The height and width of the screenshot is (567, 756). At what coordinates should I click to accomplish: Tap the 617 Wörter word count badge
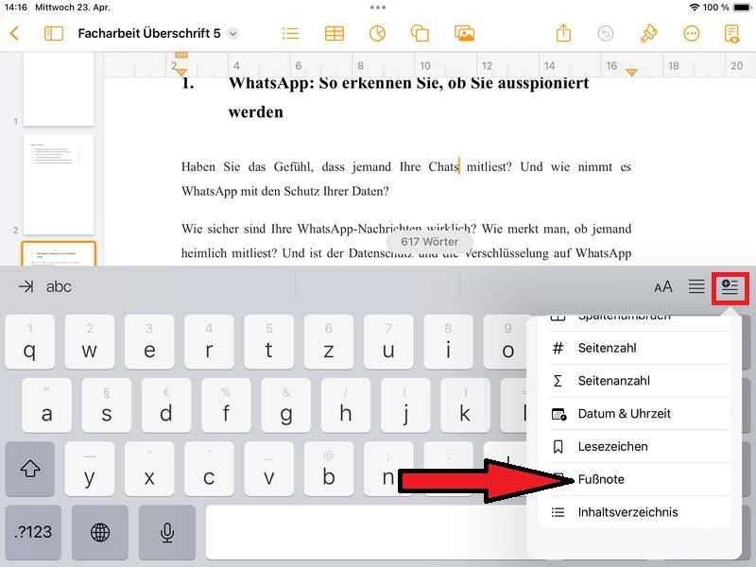click(x=430, y=242)
